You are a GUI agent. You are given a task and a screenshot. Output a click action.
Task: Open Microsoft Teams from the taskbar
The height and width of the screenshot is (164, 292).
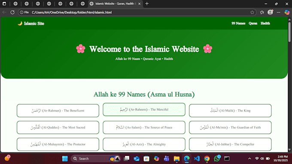pos(166,158)
